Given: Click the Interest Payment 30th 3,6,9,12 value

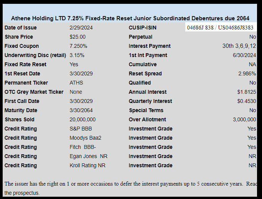Looking at the screenshot, I should pyautogui.click(x=239, y=46).
